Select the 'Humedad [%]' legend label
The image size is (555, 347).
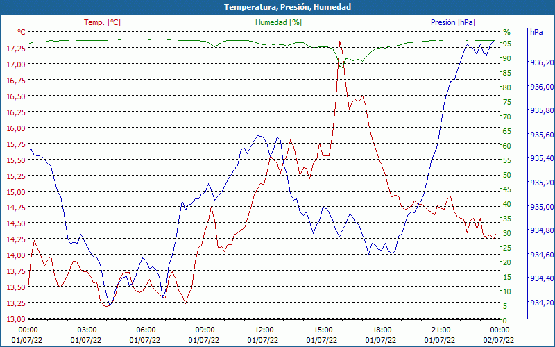click(279, 22)
